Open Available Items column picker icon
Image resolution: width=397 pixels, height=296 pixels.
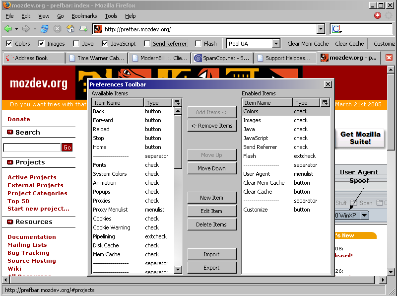[177, 102]
